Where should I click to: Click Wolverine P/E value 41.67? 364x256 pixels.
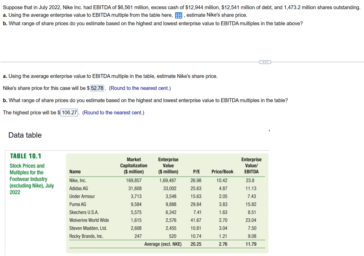coord(196,220)
